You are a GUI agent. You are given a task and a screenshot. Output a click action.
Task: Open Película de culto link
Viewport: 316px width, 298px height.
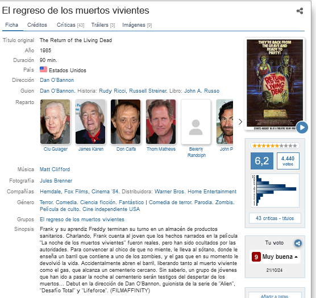60,209
